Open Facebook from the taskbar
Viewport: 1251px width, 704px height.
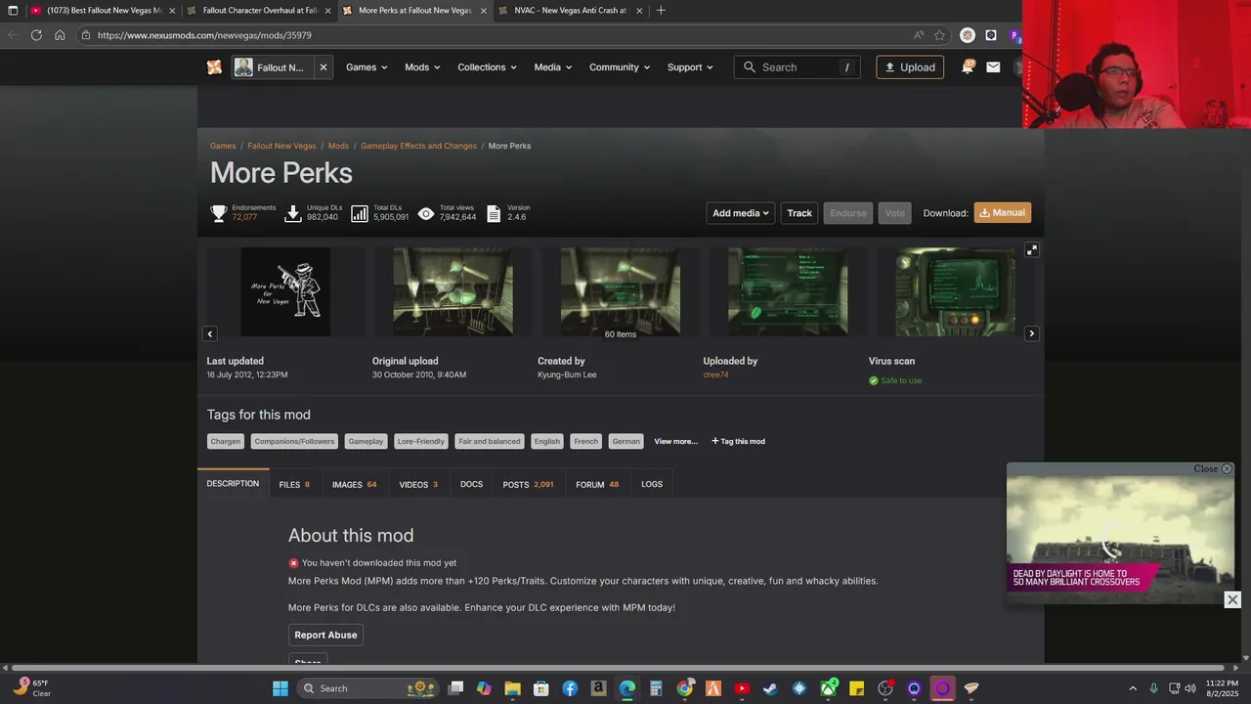coord(570,688)
